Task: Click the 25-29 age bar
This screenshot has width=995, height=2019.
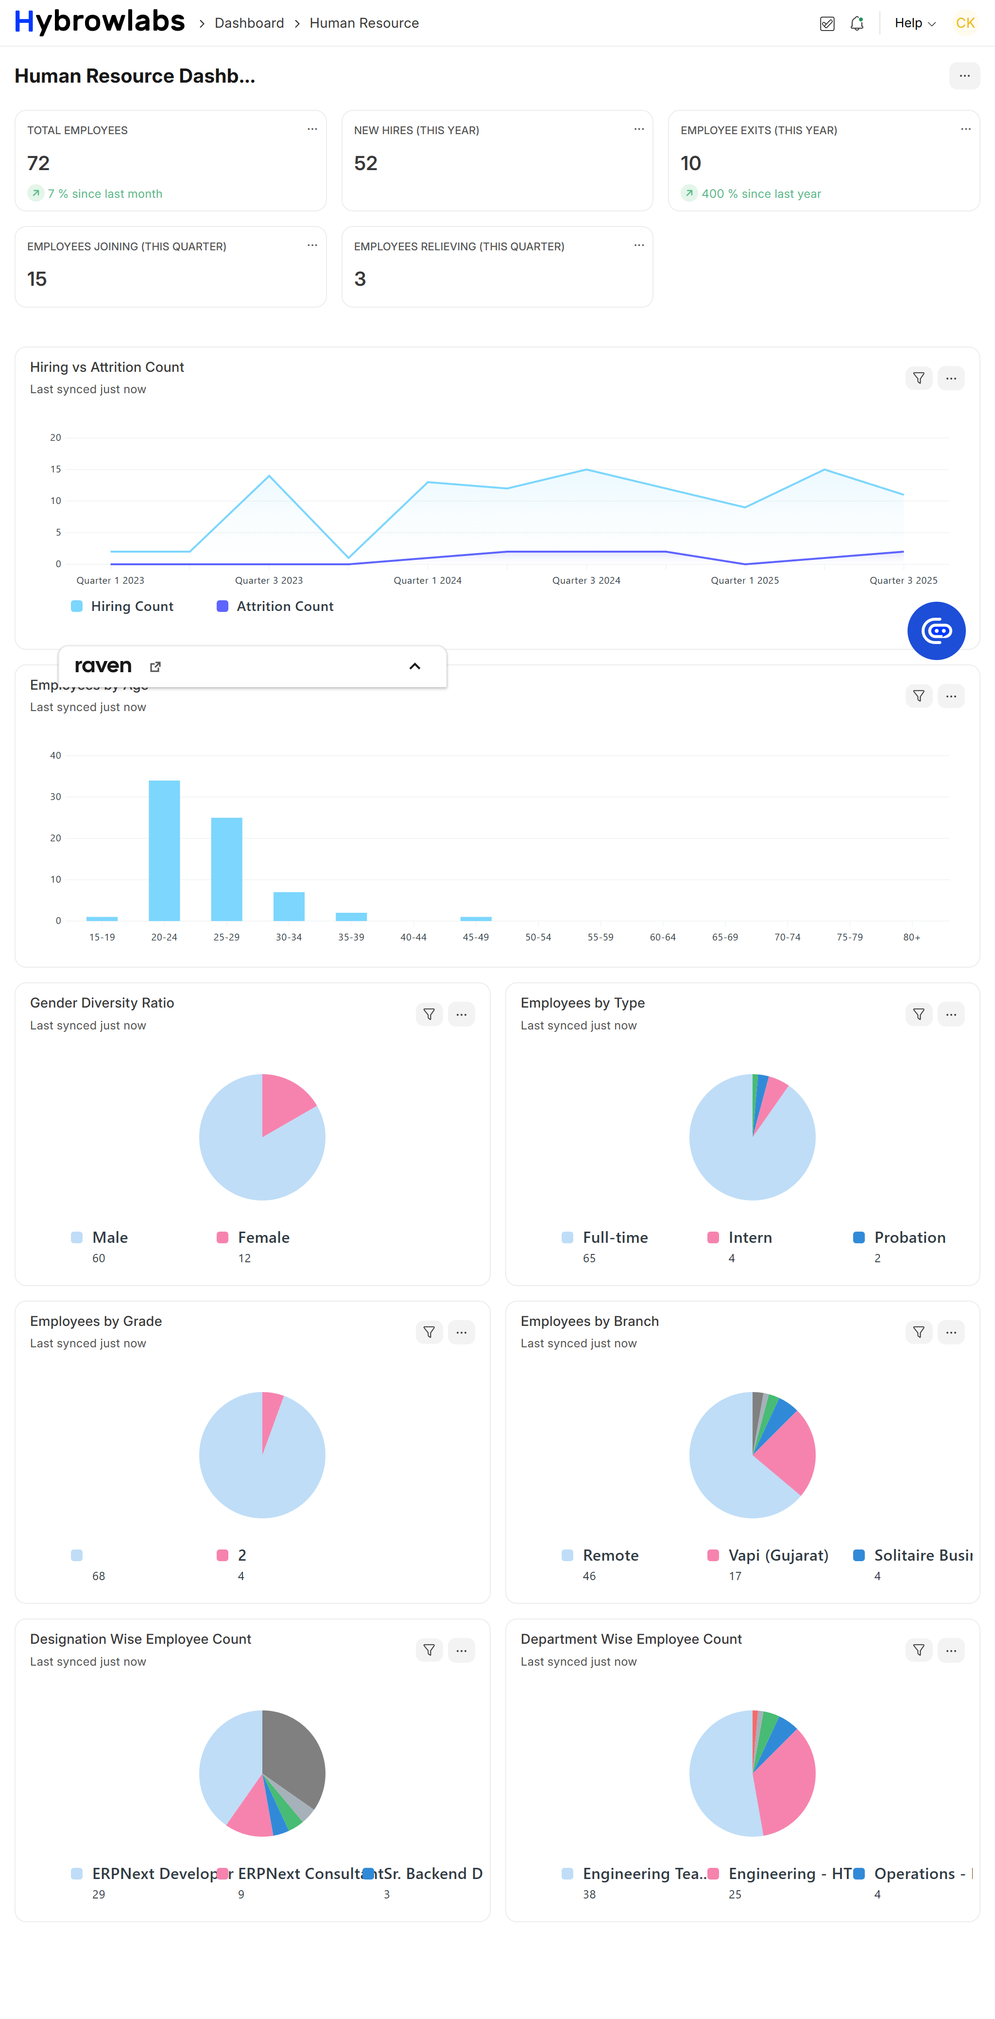Action: click(226, 869)
